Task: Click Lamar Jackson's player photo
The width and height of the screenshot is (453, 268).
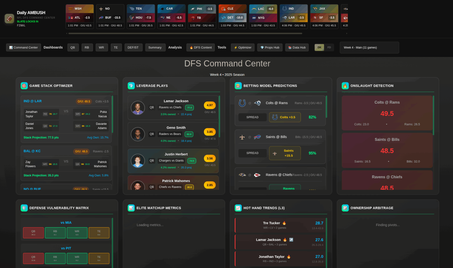Action: [x=138, y=108]
